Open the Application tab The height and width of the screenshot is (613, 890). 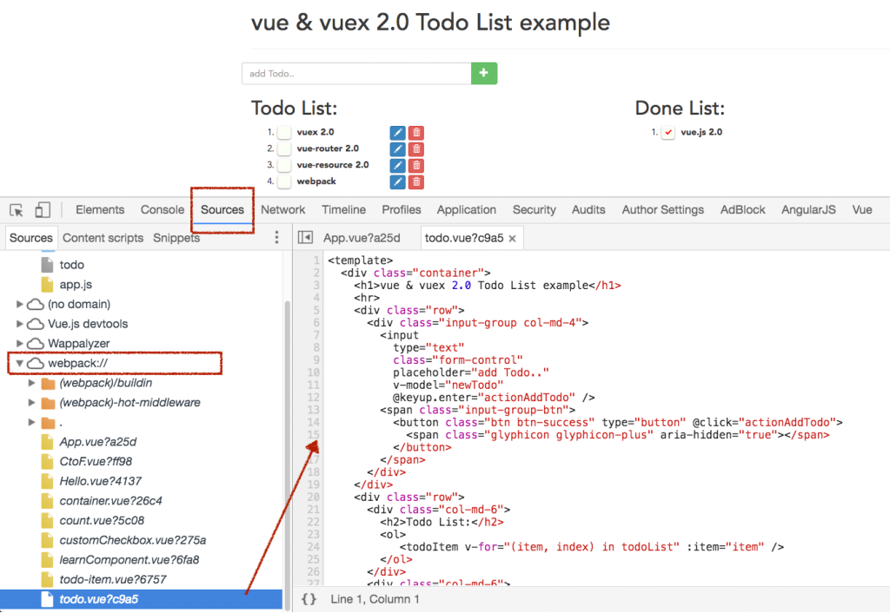tap(466, 210)
